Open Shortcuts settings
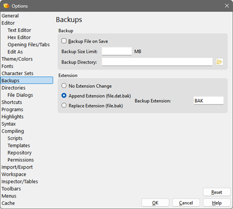The image size is (233, 209). pos(12,102)
